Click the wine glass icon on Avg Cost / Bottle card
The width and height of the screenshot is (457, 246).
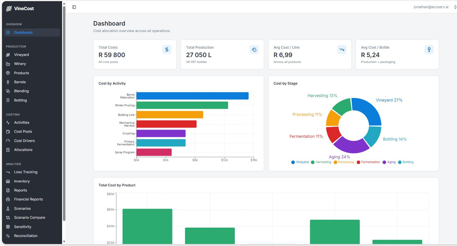point(429,49)
